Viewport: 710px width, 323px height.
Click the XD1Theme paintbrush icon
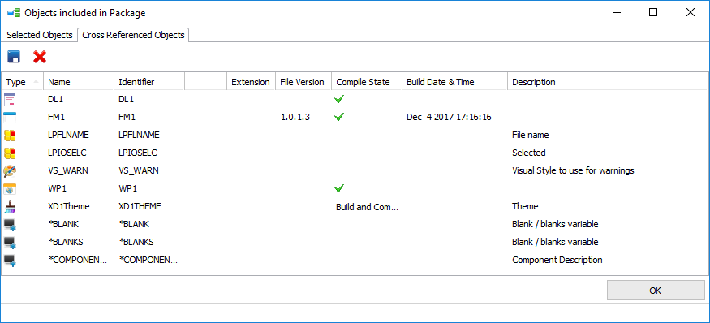[10, 207]
